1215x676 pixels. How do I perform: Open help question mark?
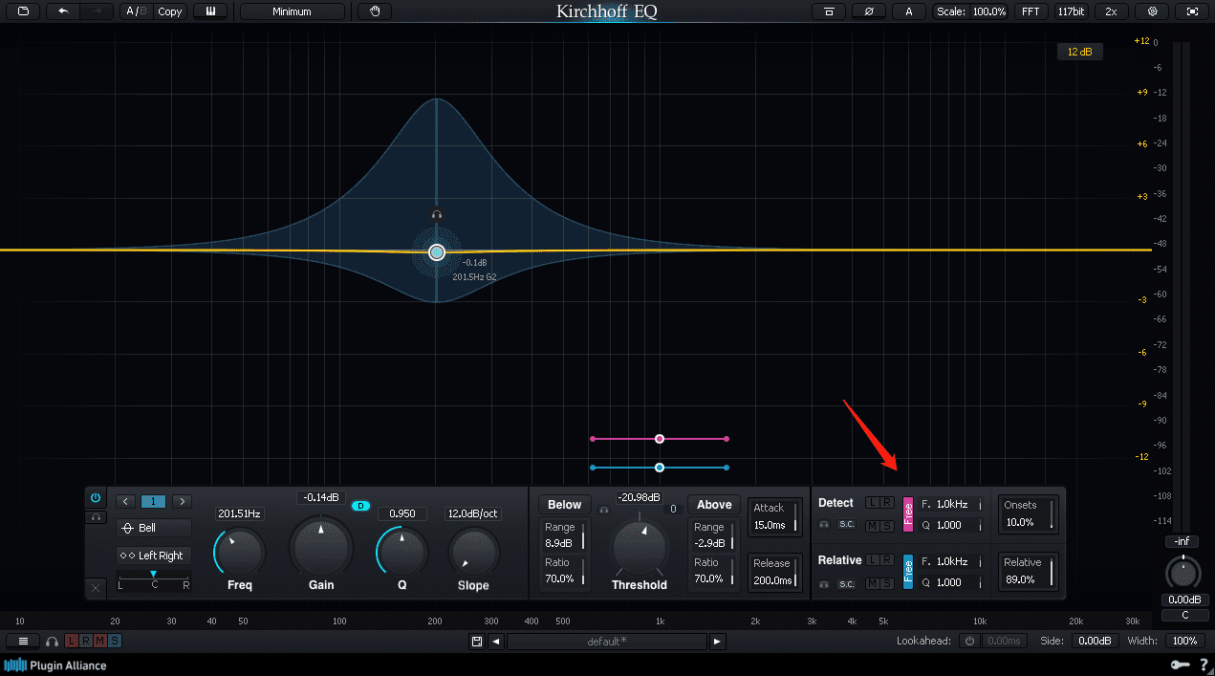pyautogui.click(x=1204, y=665)
